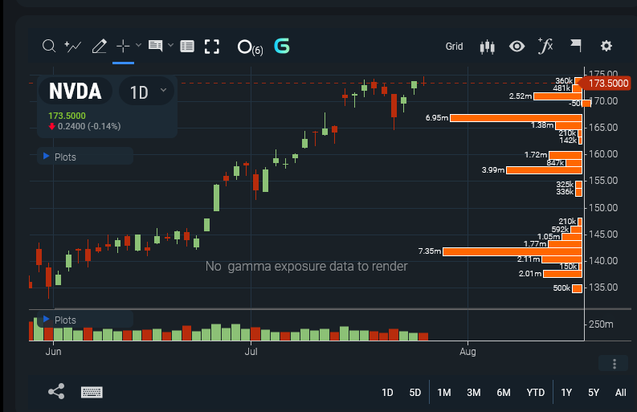
Task: Expand the annotation tool dropdown arrow
Action: pos(170,45)
